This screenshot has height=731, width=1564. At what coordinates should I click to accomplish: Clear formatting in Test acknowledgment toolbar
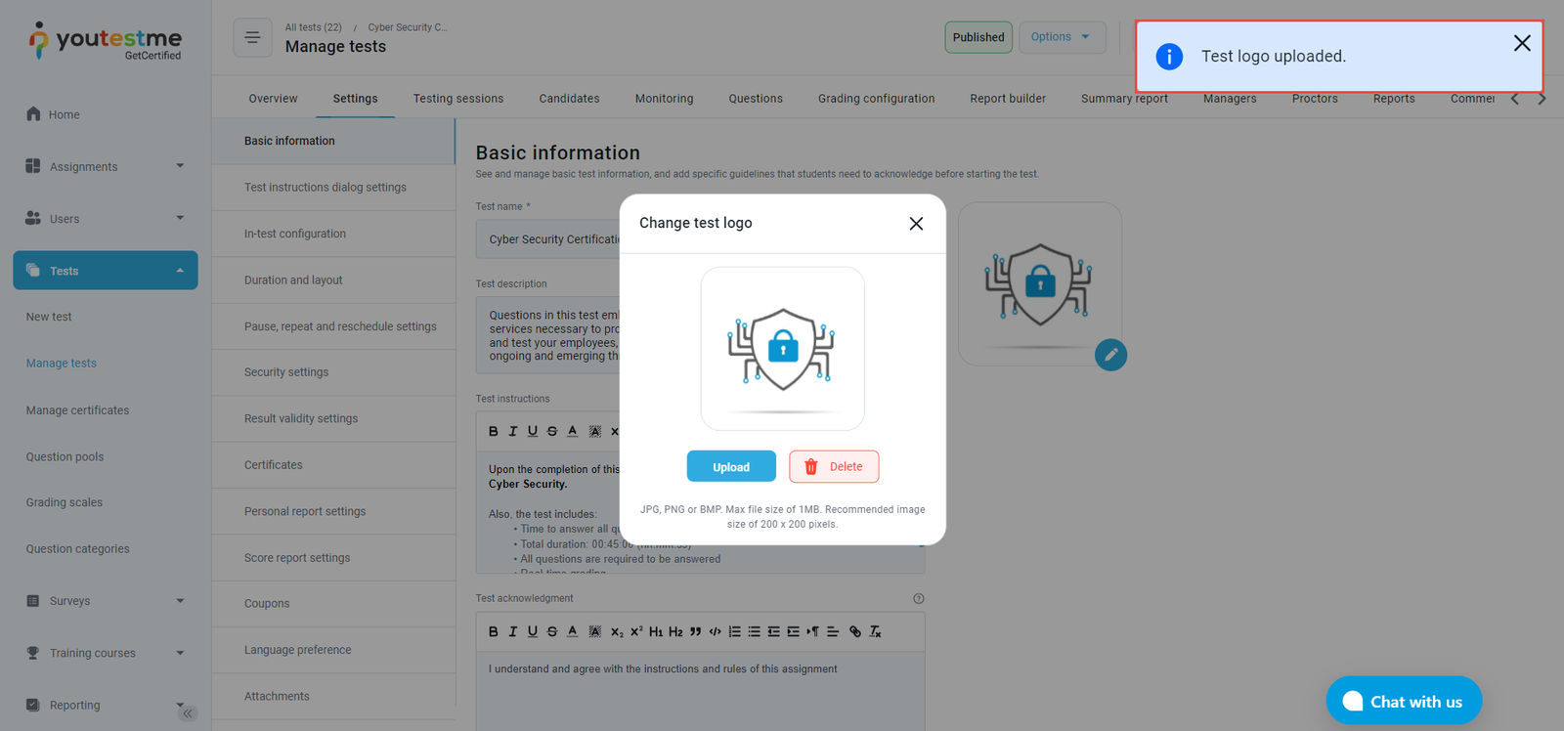(876, 631)
